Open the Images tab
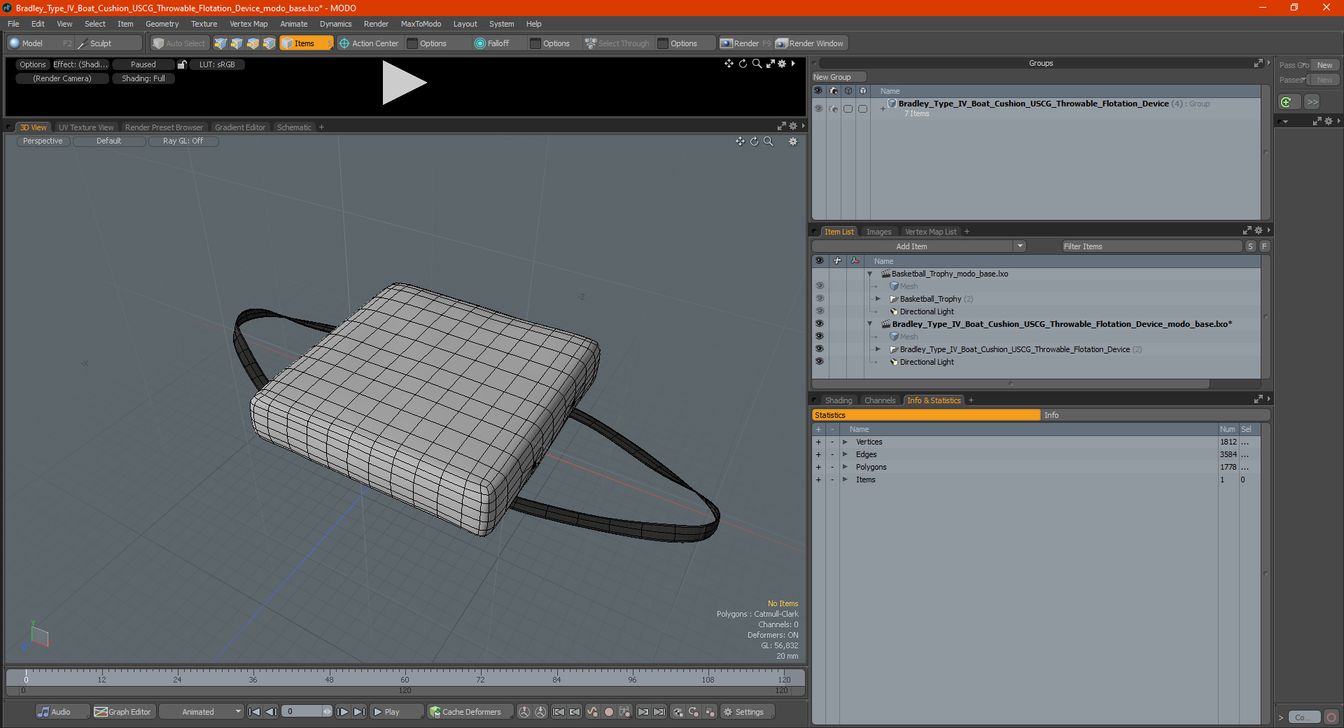The image size is (1344, 728). point(878,232)
